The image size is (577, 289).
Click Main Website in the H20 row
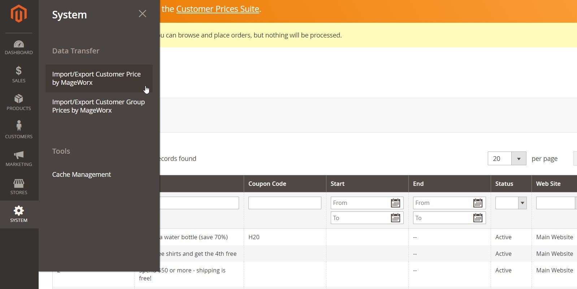click(x=555, y=237)
